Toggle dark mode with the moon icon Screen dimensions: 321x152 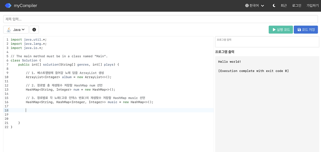click(274, 5)
